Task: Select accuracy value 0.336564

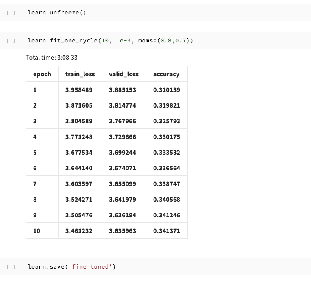Action: coord(167,168)
